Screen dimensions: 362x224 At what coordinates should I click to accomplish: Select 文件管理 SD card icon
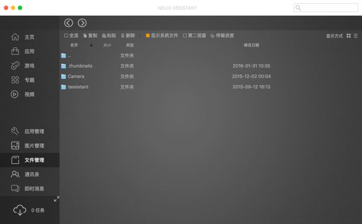(15, 160)
